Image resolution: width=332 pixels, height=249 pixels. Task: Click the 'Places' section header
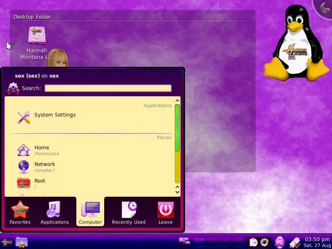164,137
